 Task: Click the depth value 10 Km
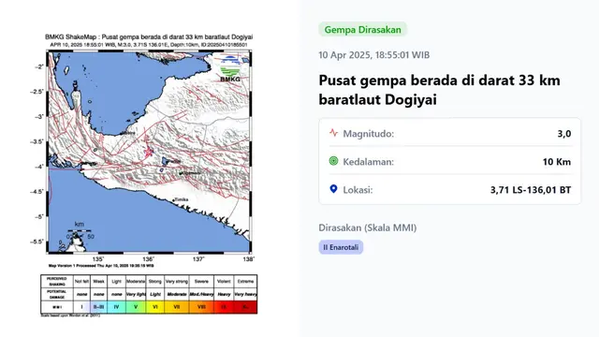tap(557, 162)
